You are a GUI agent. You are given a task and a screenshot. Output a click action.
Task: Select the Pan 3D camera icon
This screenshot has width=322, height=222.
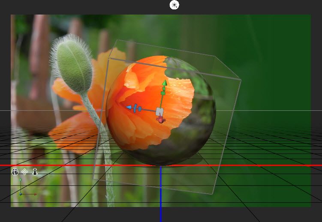point(24,172)
